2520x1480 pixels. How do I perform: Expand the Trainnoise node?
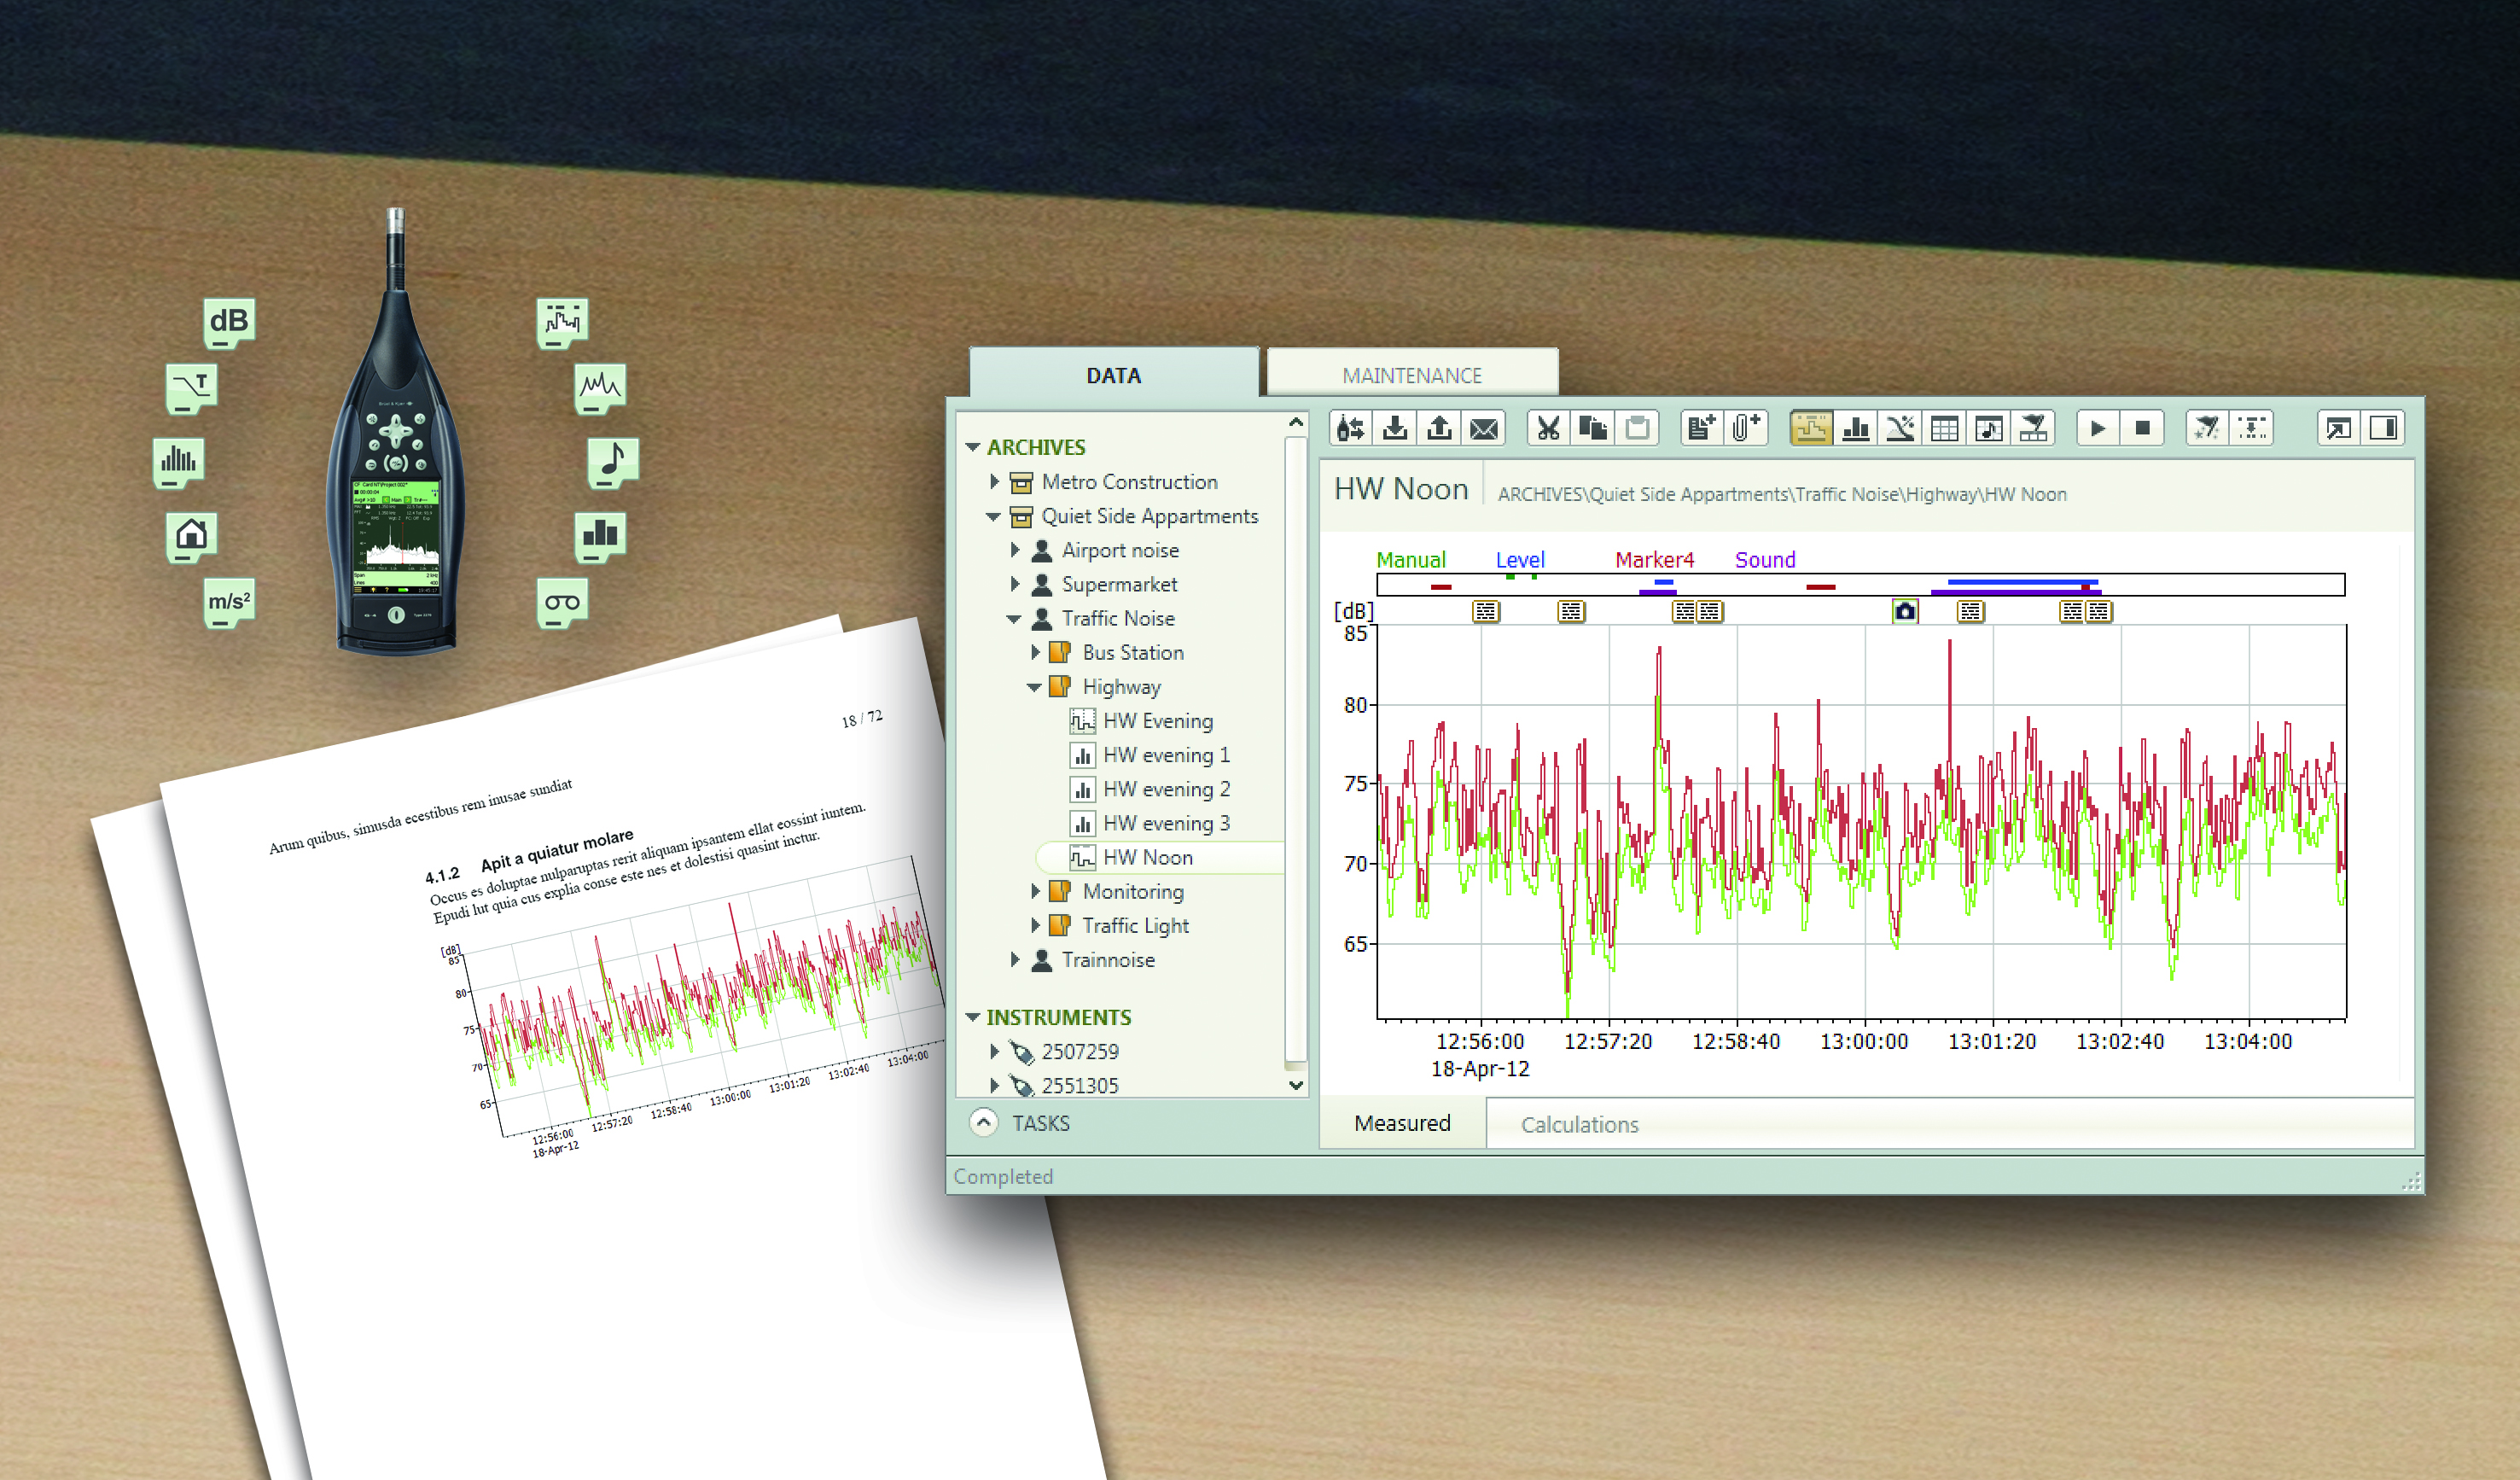[x=1015, y=960]
